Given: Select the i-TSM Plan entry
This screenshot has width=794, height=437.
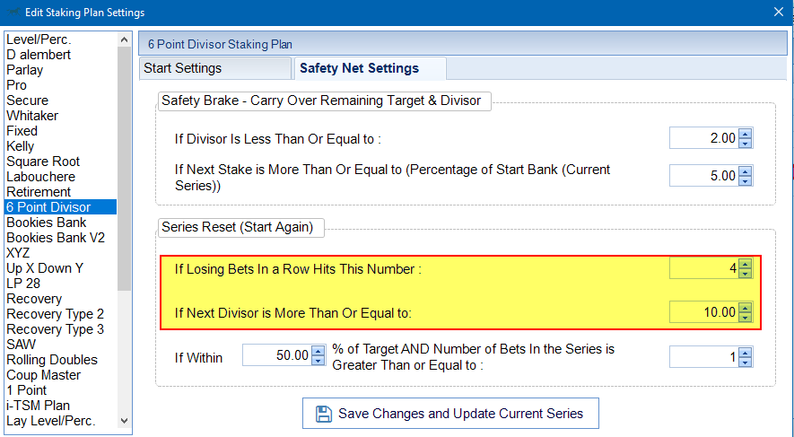Looking at the screenshot, I should pos(38,406).
